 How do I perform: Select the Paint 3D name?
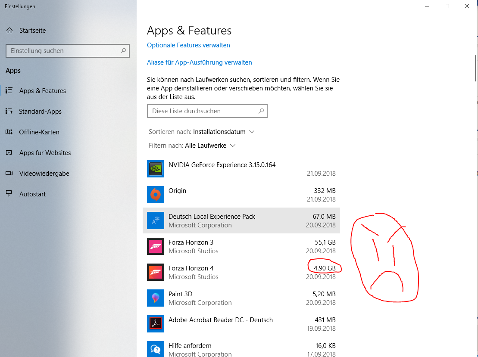point(181,294)
